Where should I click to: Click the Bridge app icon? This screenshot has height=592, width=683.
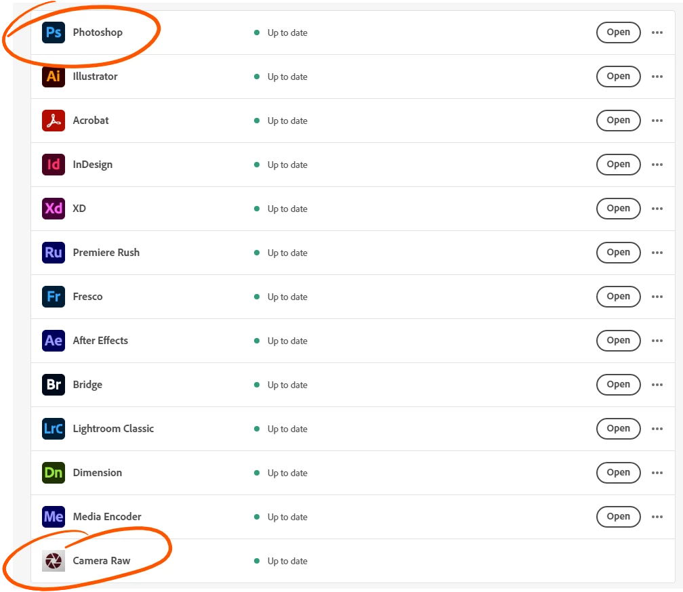pyautogui.click(x=54, y=384)
